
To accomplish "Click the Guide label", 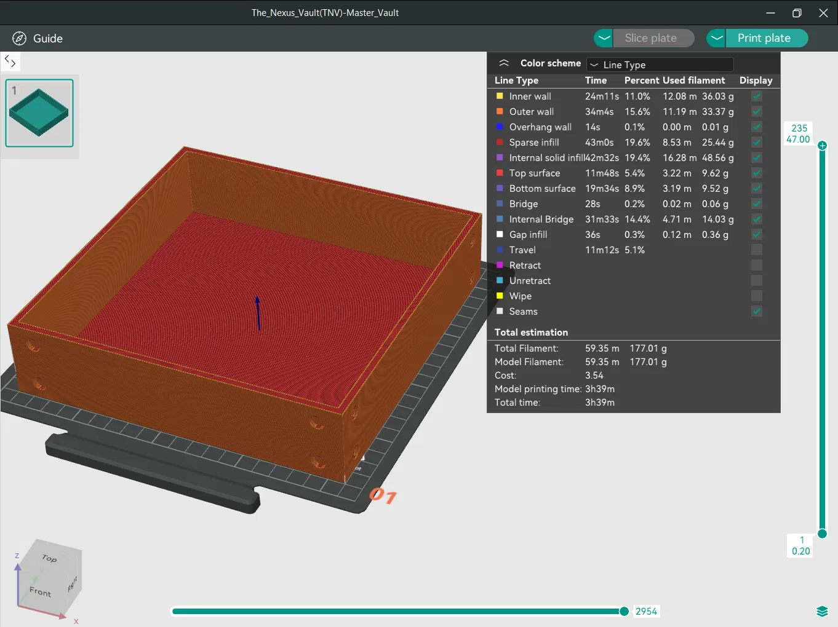I will click(x=48, y=38).
